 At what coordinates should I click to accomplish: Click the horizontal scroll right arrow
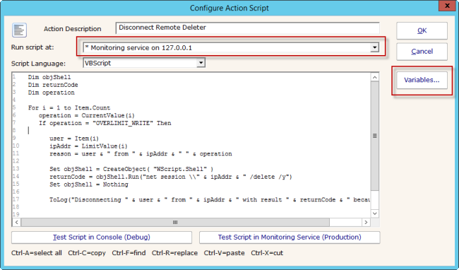click(x=366, y=222)
